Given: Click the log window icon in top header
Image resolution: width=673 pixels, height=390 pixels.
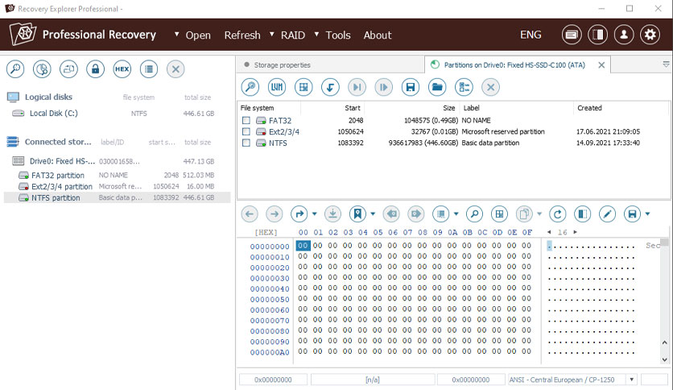Looking at the screenshot, I should pos(572,35).
